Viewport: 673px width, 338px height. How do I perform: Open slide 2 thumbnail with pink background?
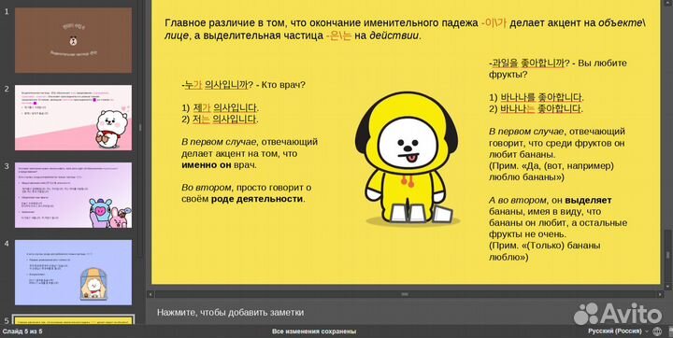pos(74,118)
